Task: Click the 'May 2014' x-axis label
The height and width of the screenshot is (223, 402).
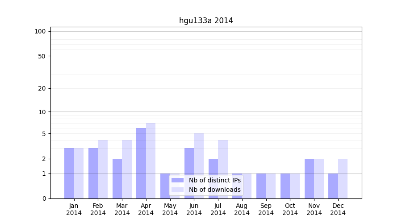Action: click(x=170, y=209)
